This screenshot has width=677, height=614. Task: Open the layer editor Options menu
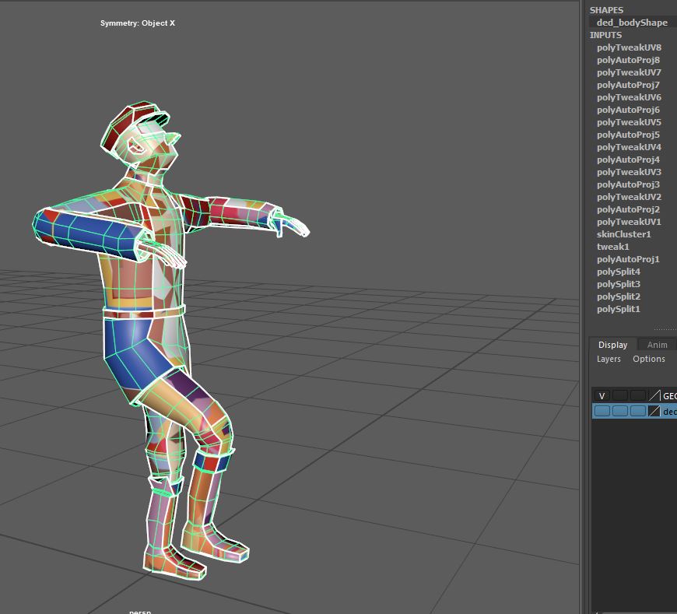(x=648, y=359)
